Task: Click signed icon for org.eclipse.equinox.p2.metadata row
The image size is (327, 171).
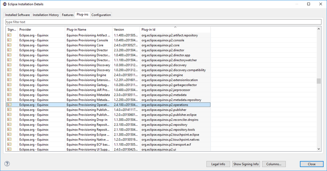Action: (x=9, y=95)
